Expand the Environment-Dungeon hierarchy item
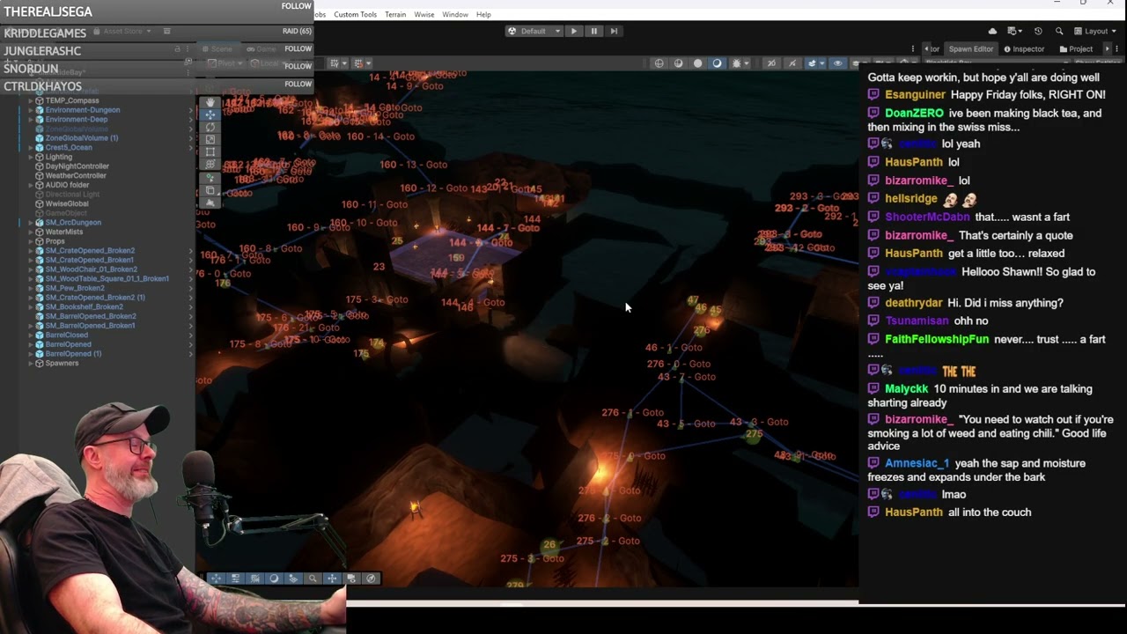 [x=30, y=110]
